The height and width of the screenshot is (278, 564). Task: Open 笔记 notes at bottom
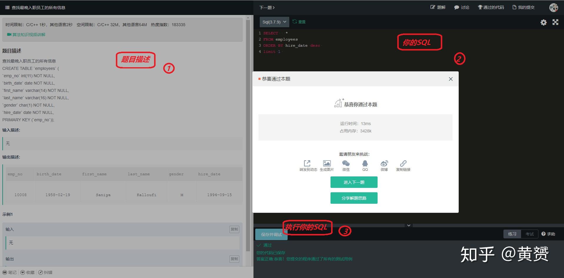10,272
